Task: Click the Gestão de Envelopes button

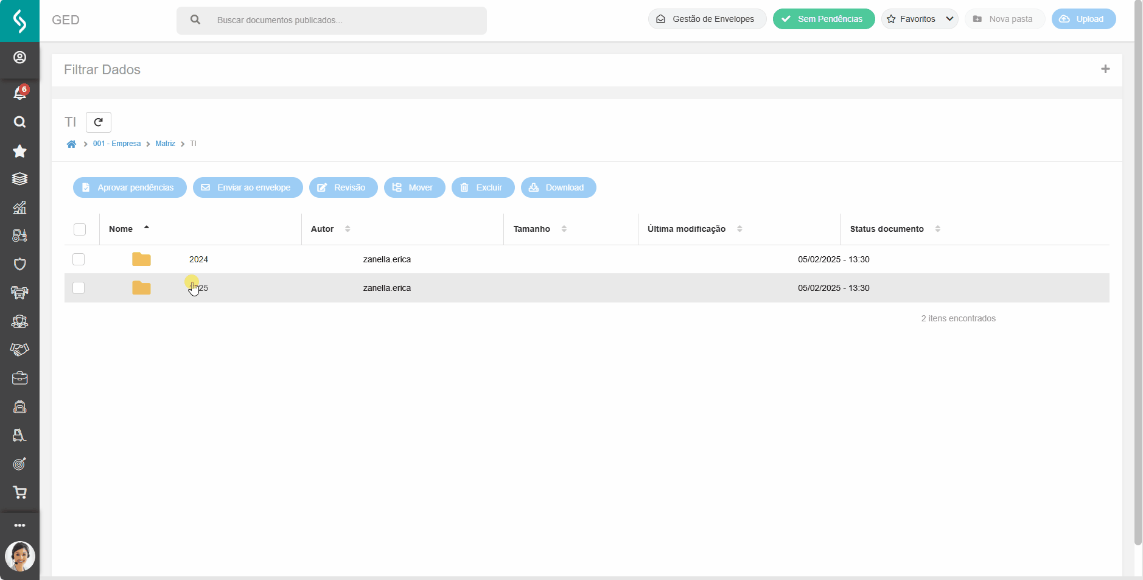Action: click(707, 19)
